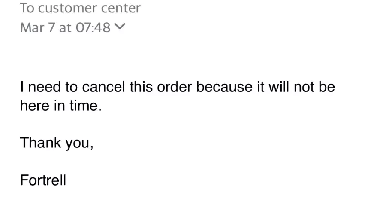386x224 pixels.
Task: Click the word "this" before "order"
Action: 141,87
